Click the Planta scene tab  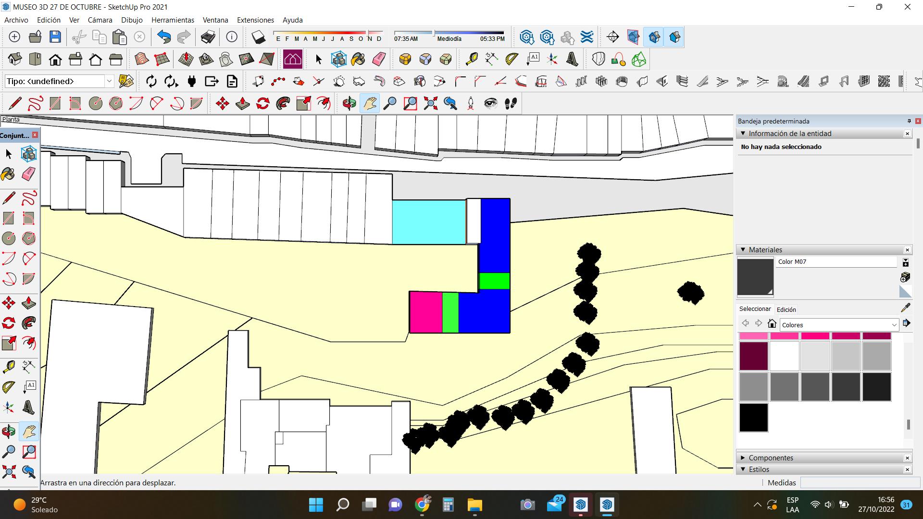[11, 119]
